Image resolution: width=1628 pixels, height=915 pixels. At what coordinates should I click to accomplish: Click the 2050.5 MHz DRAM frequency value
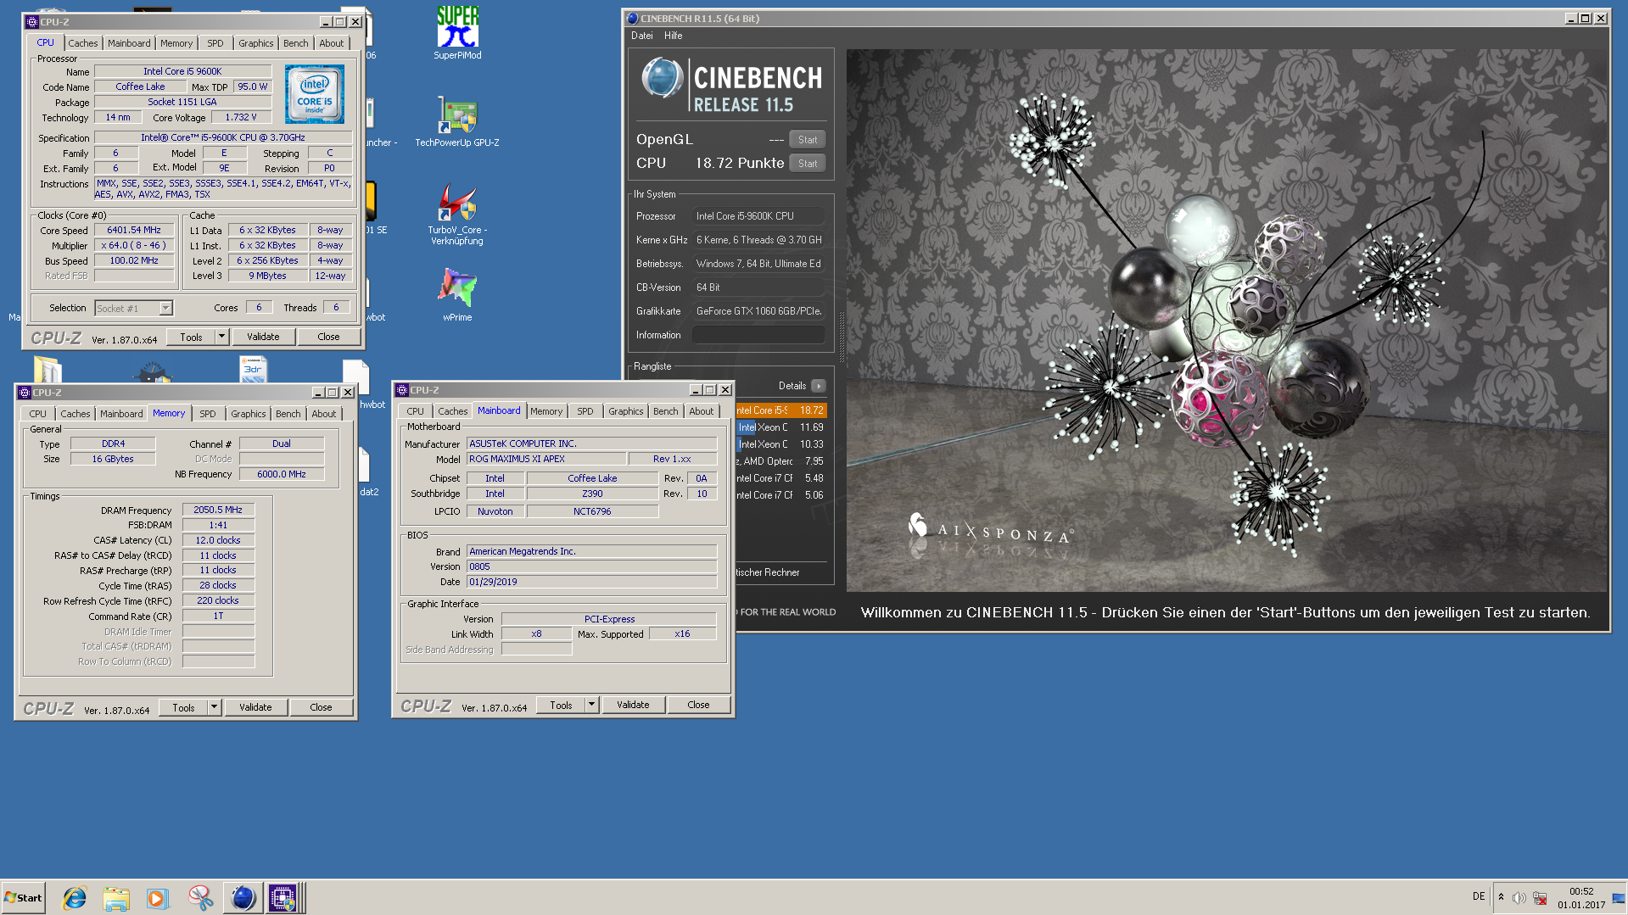218,510
